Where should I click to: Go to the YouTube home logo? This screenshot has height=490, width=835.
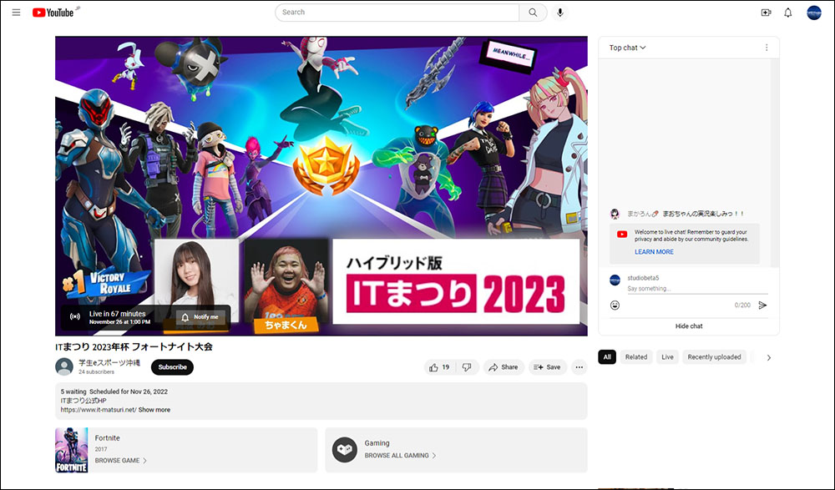(x=53, y=13)
